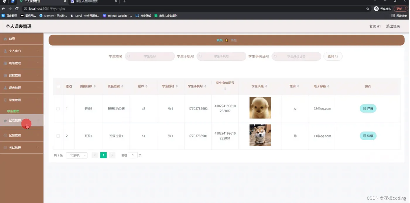Open the green 学生管理 submenu item
Screen dimensions: 410x203
click(x=13, y=111)
